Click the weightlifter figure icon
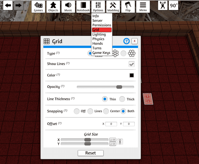This screenshot has height=164, width=199. [x=163, y=5]
